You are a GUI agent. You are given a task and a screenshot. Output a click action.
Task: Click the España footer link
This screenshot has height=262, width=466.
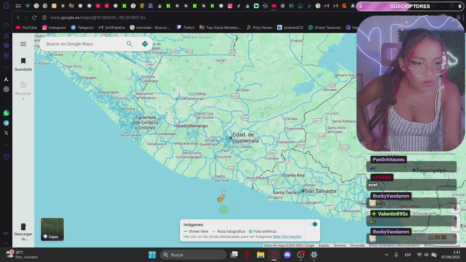point(324,246)
